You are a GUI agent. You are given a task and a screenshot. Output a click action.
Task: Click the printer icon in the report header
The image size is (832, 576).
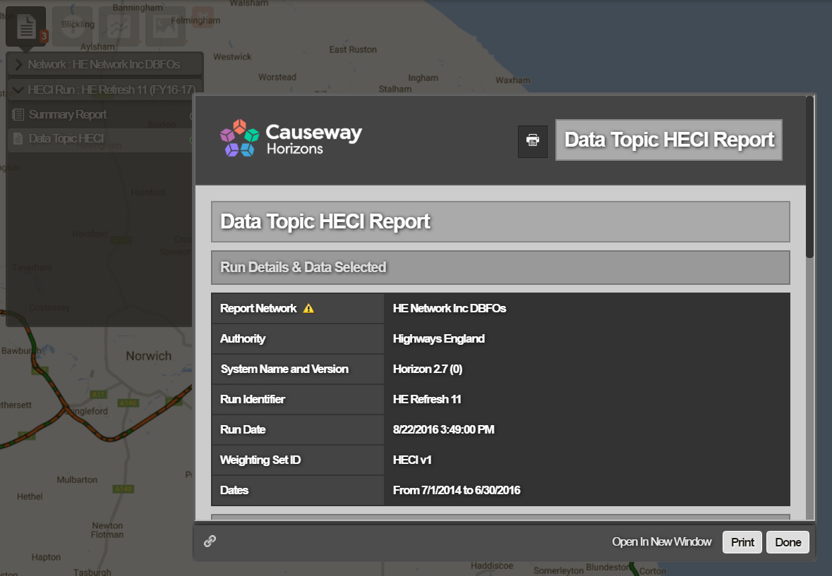533,140
